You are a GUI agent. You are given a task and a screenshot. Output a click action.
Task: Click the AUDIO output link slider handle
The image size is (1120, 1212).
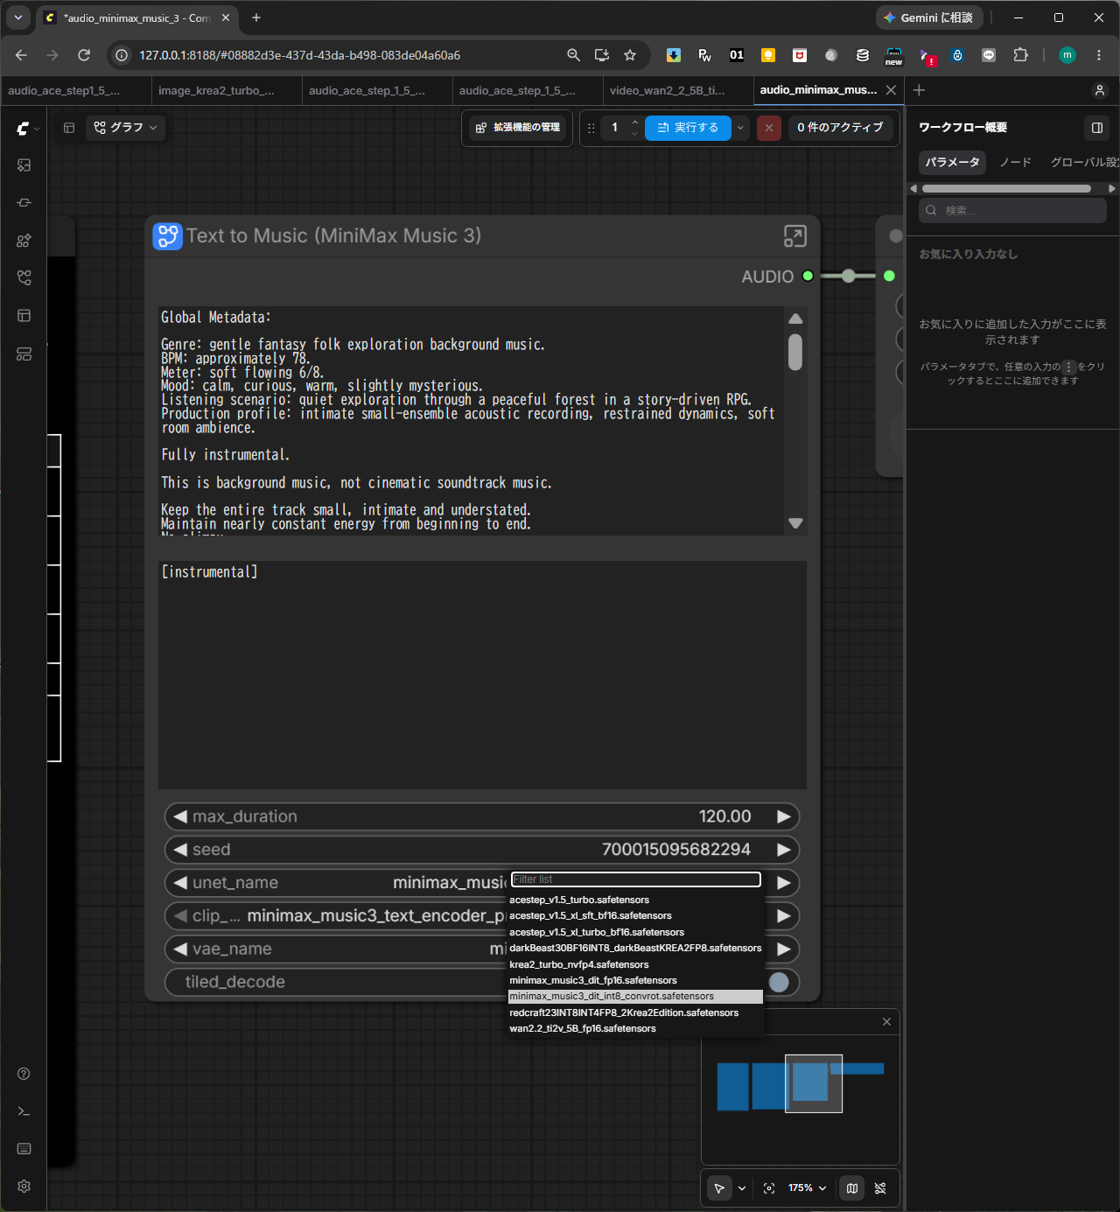pyautogui.click(x=849, y=277)
